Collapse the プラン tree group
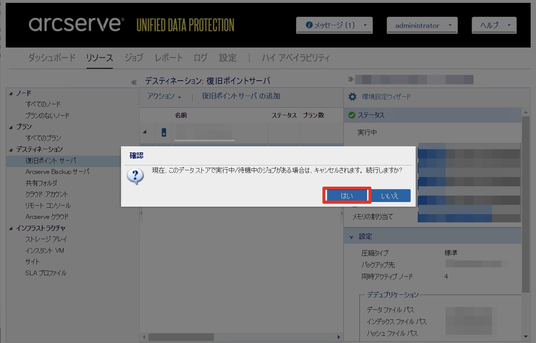The height and width of the screenshot is (343, 536). pos(11,127)
